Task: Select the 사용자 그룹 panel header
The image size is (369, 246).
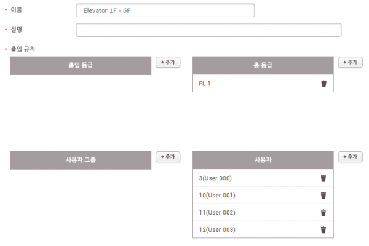Action: coord(81,160)
